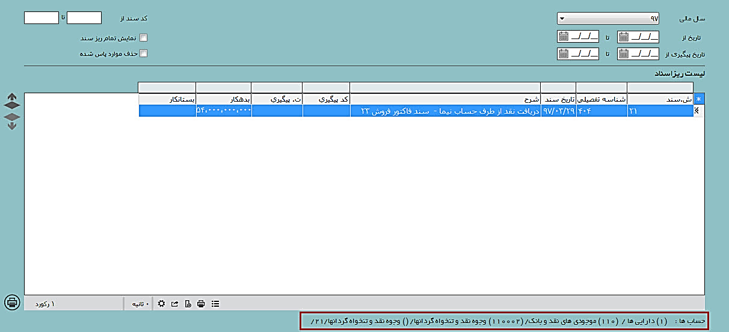Screen dimensions: 729x332
Task: Open calendar for تاریخ پیگیری end date
Action: click(563, 54)
